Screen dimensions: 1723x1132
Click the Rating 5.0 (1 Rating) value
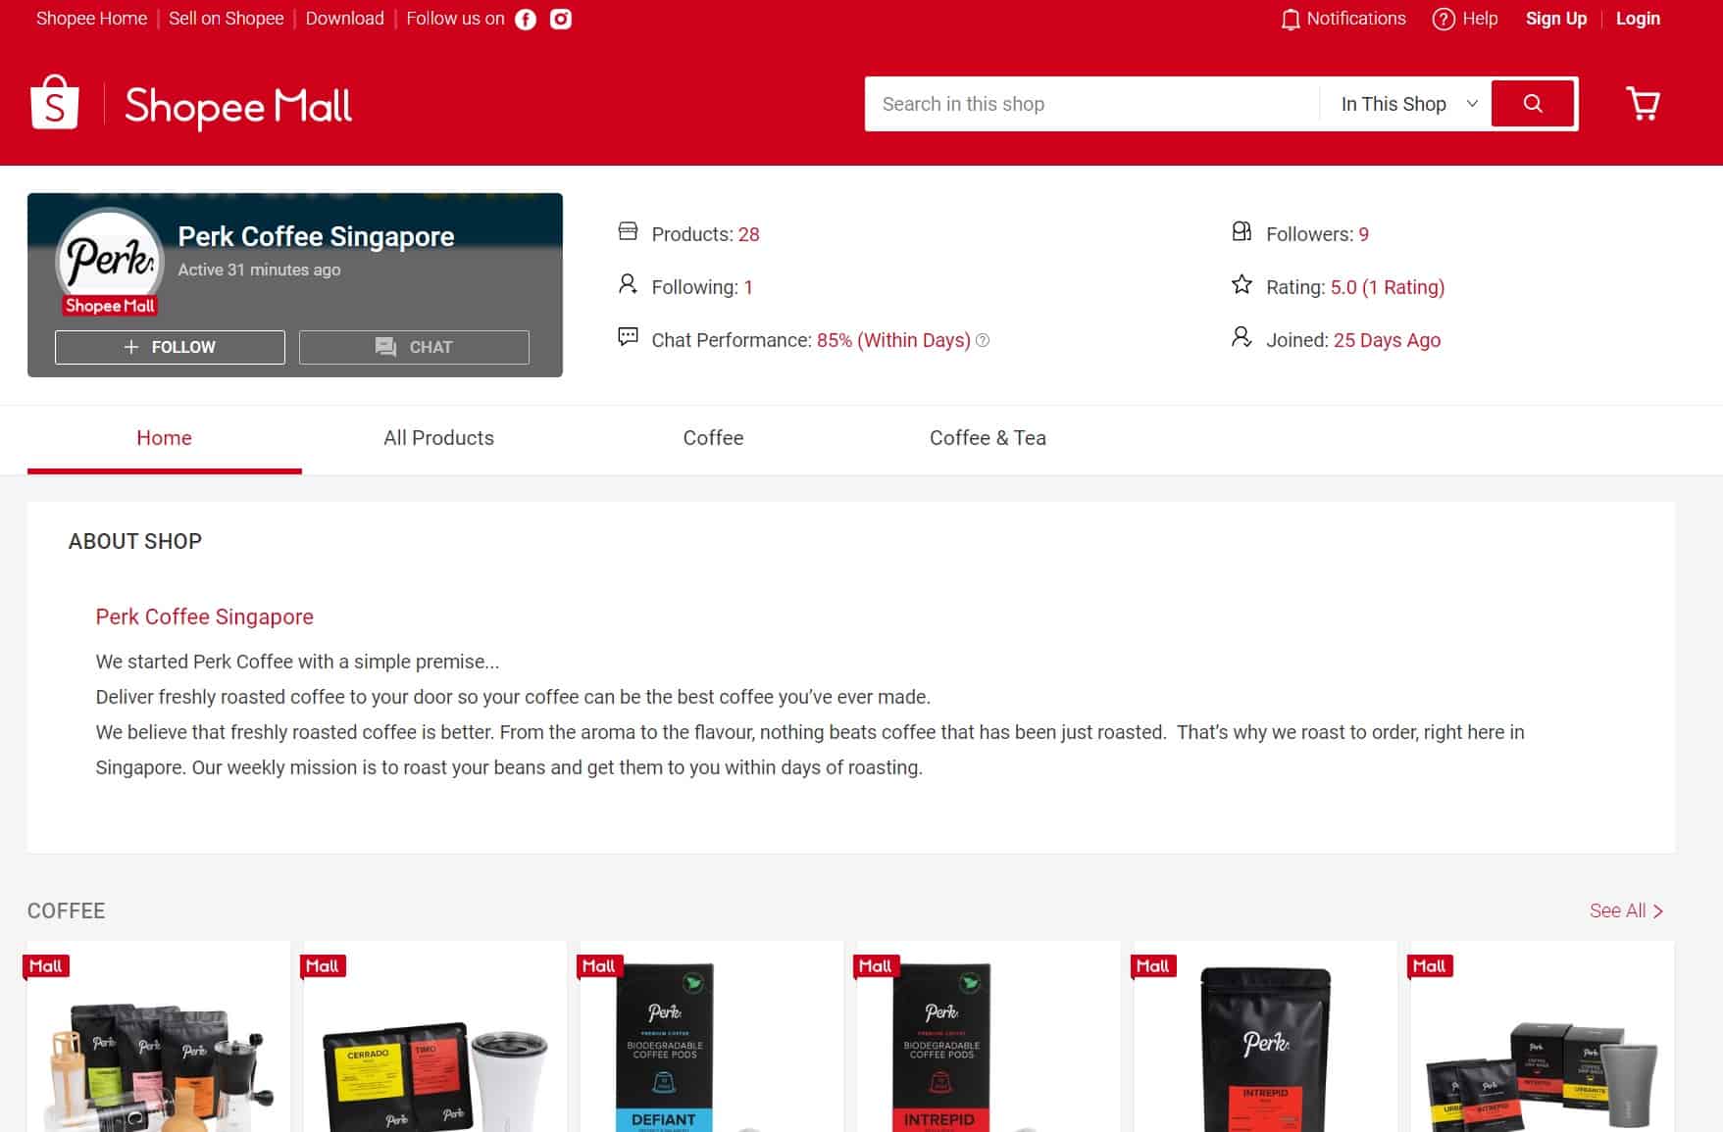tap(1387, 287)
